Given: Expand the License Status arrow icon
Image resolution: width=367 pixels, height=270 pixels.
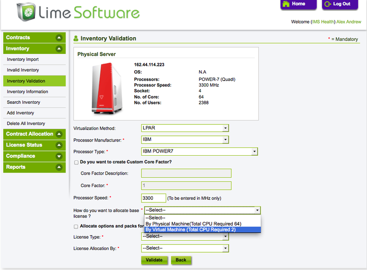Looking at the screenshot, I should point(59,145).
